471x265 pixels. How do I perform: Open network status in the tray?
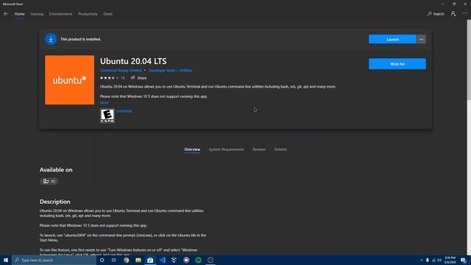coord(433,260)
